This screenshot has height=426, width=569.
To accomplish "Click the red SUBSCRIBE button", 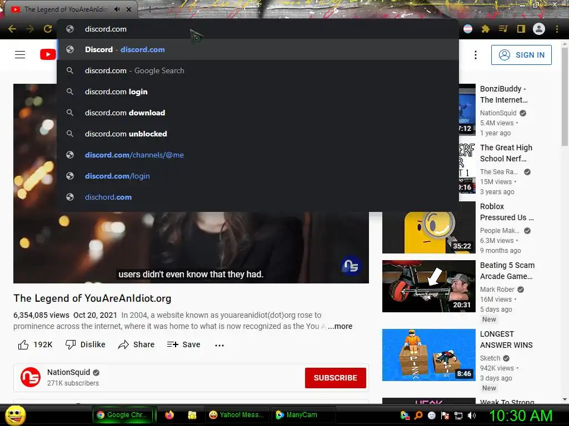I will pyautogui.click(x=335, y=378).
